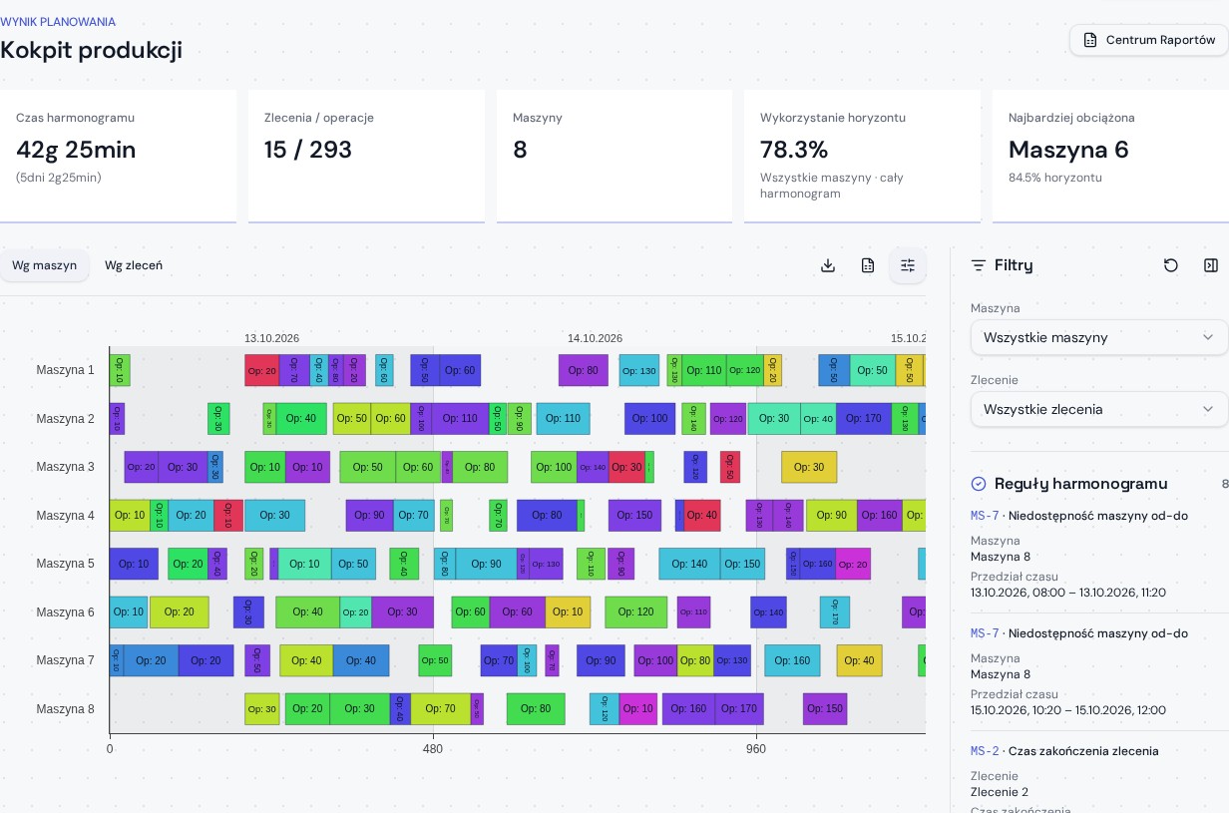Select Op: 110 bar on Maszyna 1

703,370
